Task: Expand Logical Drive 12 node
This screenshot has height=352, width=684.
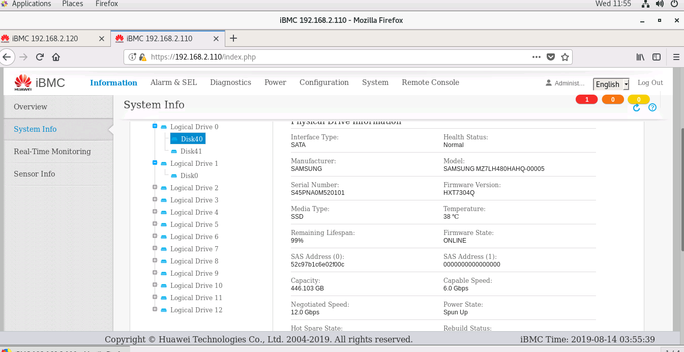Action: pyautogui.click(x=155, y=309)
